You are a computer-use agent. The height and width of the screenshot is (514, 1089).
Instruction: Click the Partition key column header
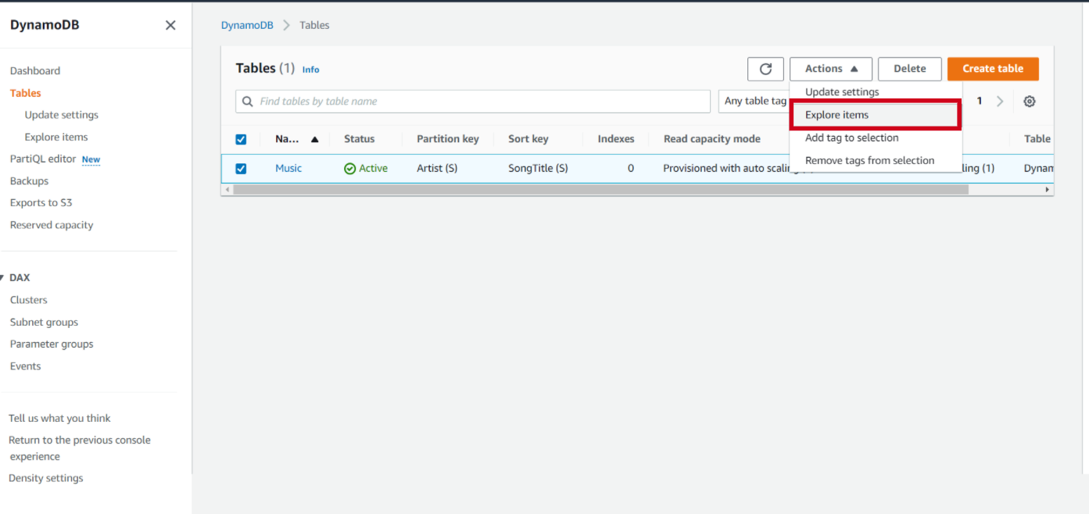coord(448,139)
